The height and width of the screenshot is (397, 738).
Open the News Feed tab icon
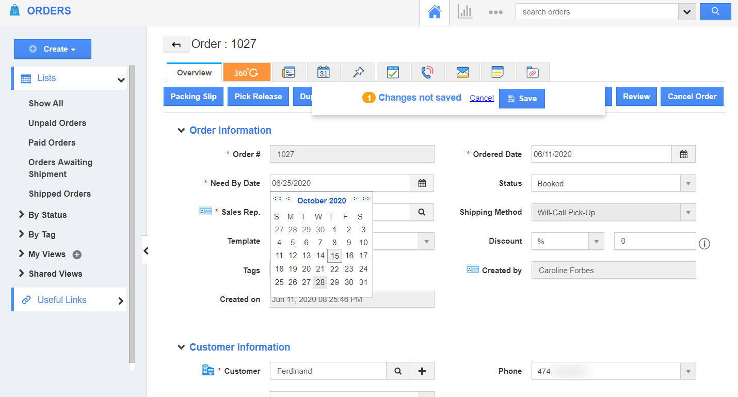[288, 72]
